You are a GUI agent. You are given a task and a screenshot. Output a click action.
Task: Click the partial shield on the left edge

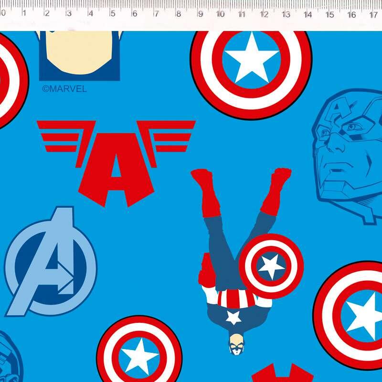pyautogui.click(x=10, y=81)
